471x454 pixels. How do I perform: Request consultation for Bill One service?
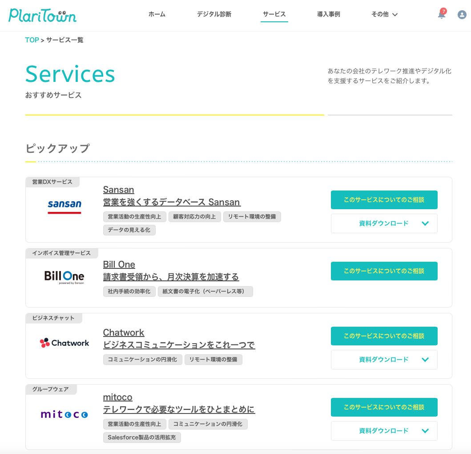pos(384,271)
